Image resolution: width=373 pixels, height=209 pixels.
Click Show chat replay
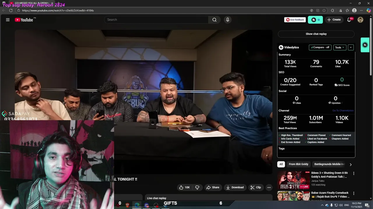pos(316,34)
